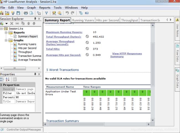The image size is (180, 133).
Task: Click the Redo arrow icon
Action: [73, 13]
